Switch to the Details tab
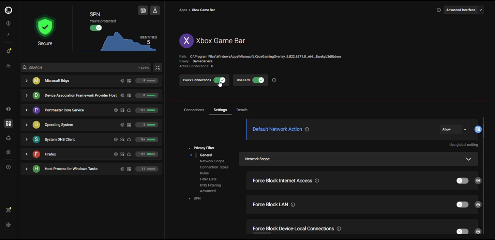This screenshot has height=240, width=495. click(x=242, y=110)
